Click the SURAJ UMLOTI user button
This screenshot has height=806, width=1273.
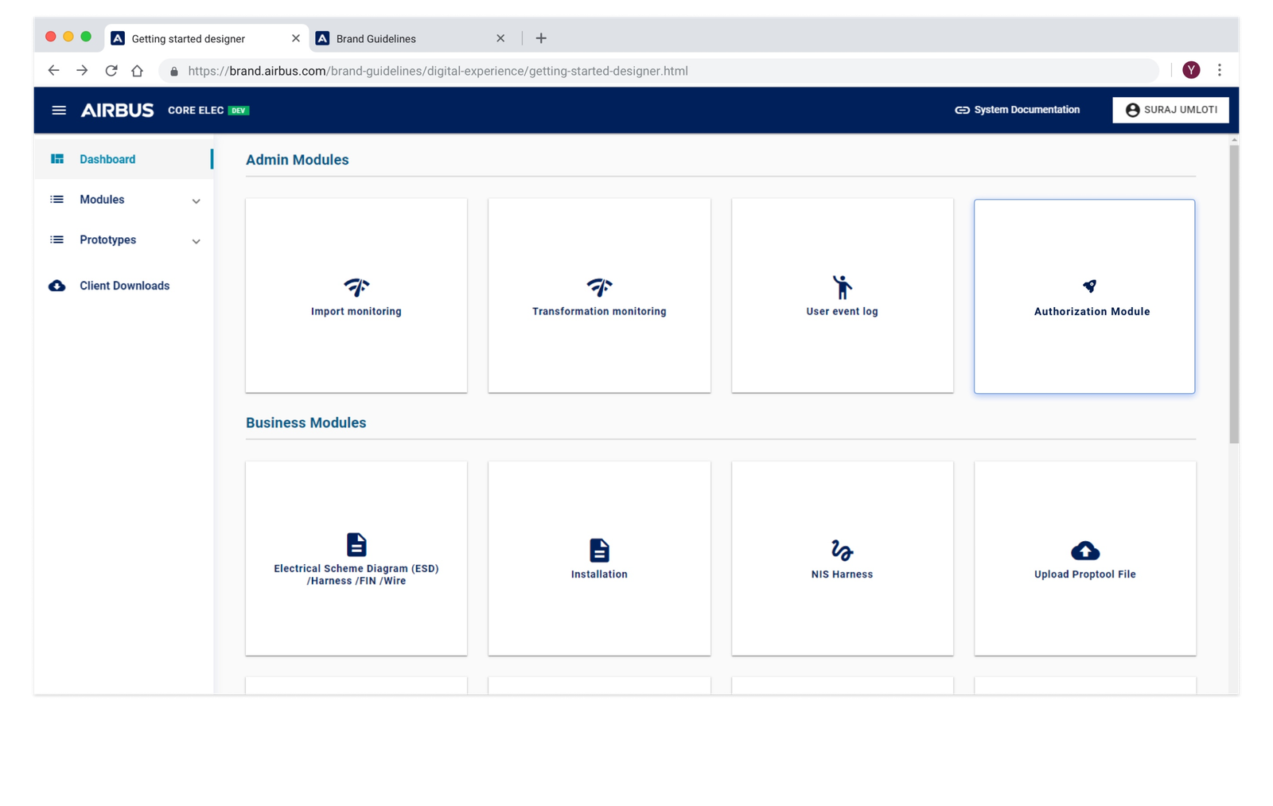(x=1170, y=110)
